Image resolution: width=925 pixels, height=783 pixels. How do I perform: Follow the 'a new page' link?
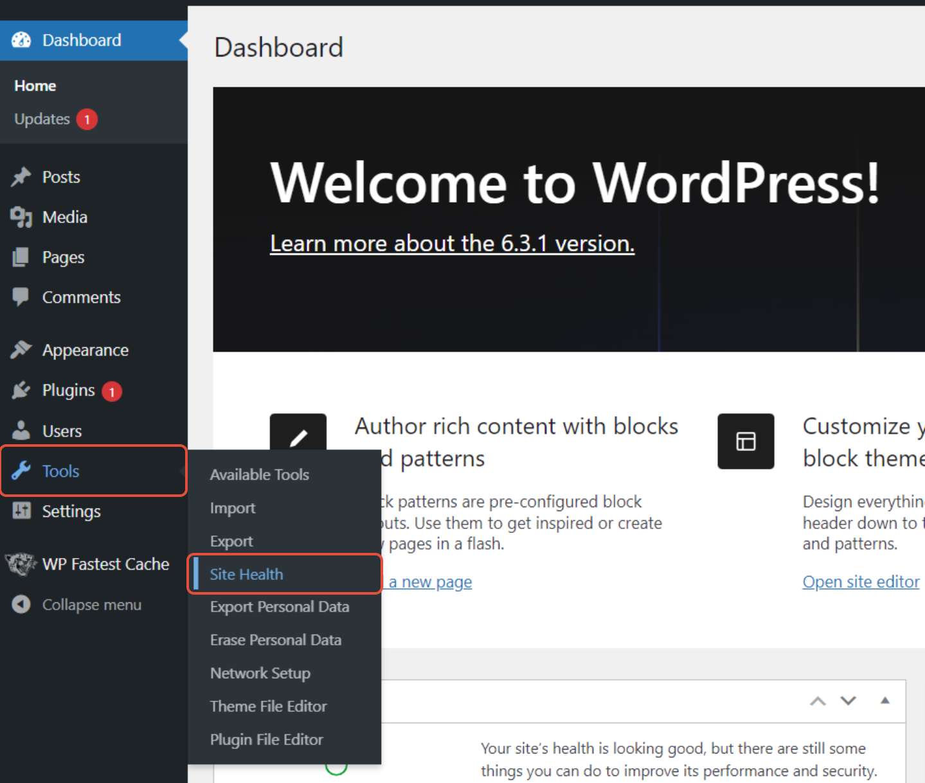pyautogui.click(x=430, y=582)
